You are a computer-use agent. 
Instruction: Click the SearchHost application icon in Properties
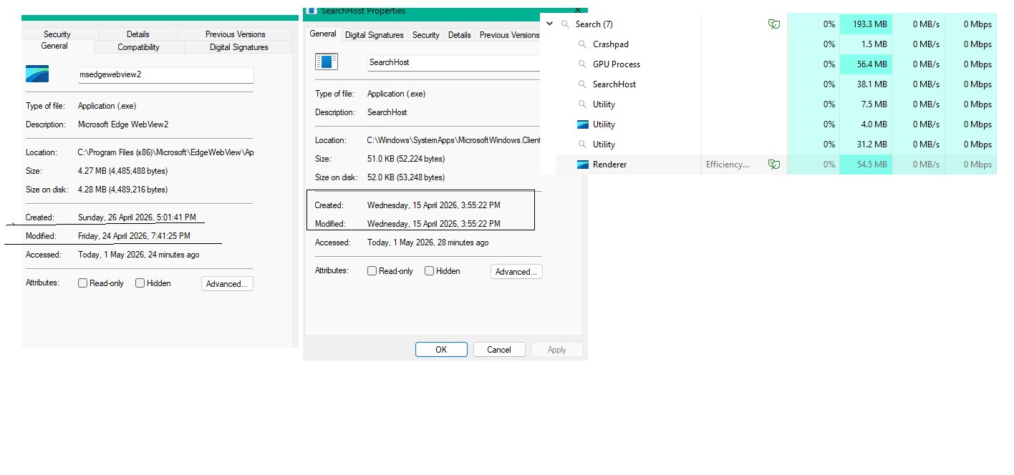tap(327, 62)
